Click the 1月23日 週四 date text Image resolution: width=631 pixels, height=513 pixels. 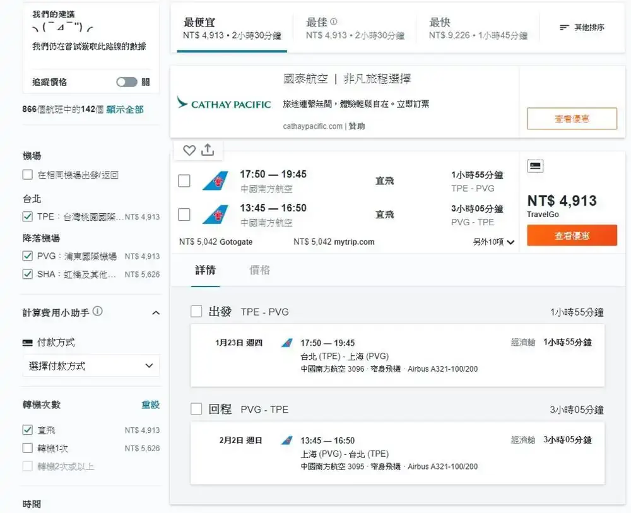[x=239, y=343]
